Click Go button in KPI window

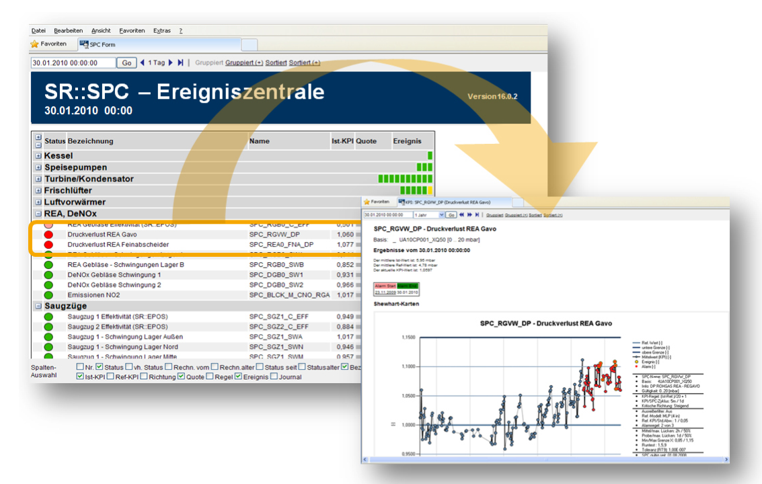451,215
